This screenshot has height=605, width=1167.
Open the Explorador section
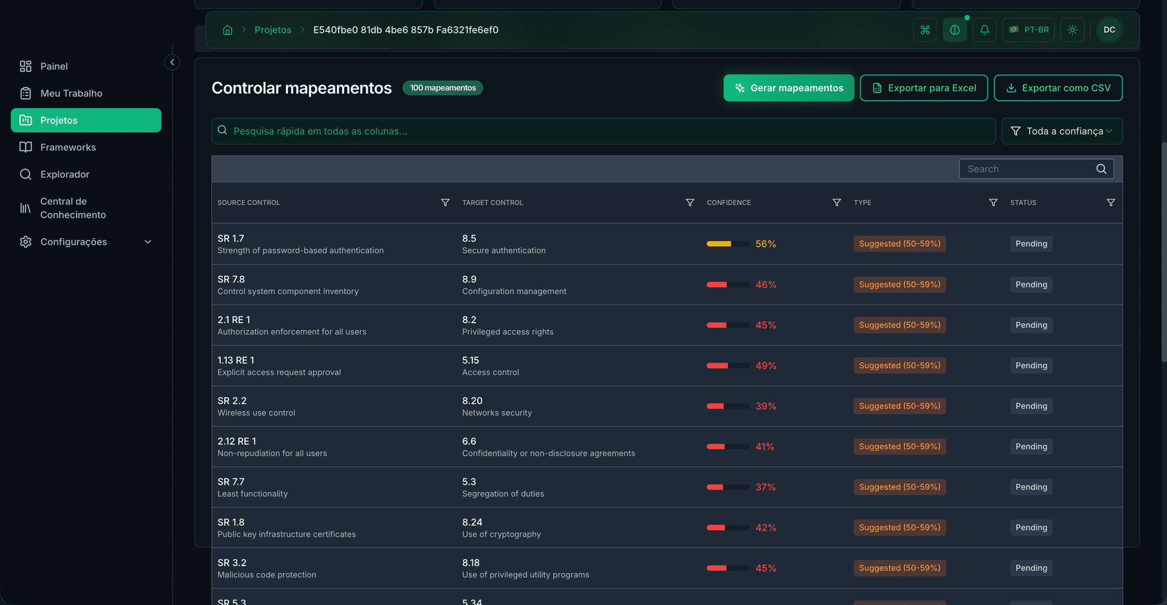[64, 174]
